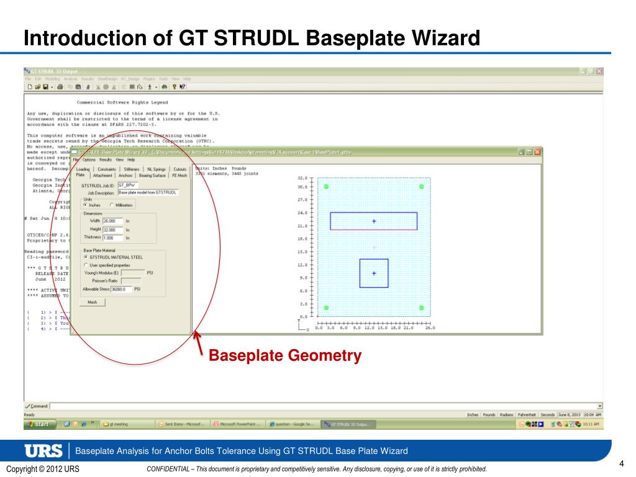The image size is (636, 477).
Task: Click the taskbar clock showing 10:11 AM
Action: [x=592, y=424]
